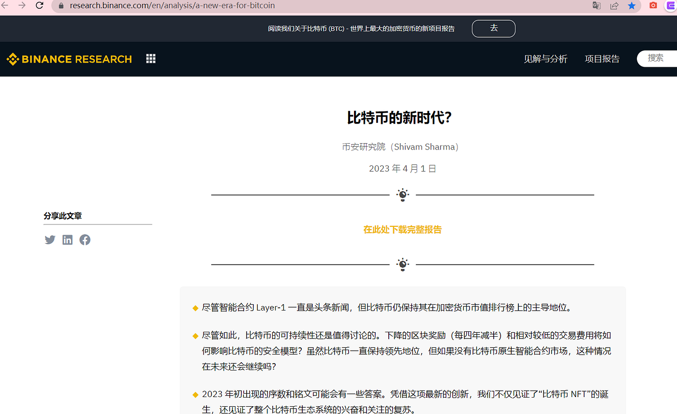
Task: Share article on Twitter
Action: click(x=50, y=240)
